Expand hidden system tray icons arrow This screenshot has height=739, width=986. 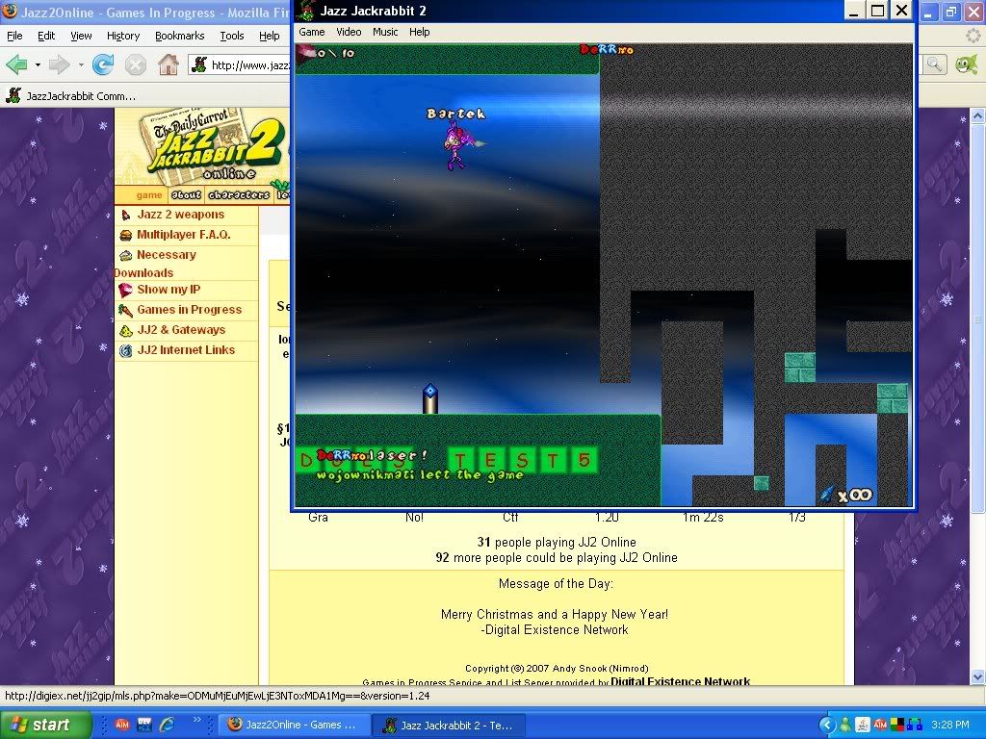coord(827,725)
